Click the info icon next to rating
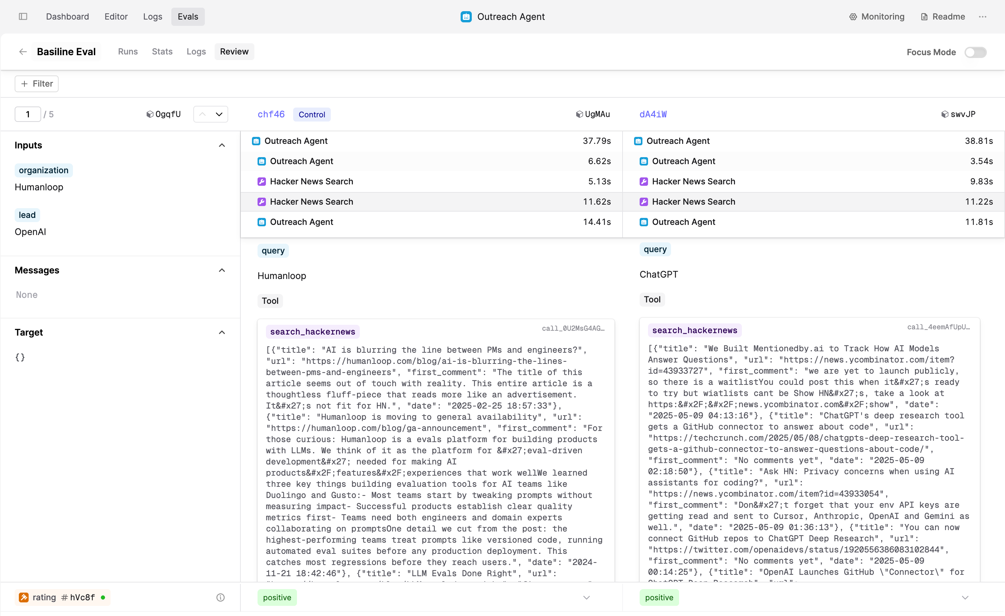1005x616 pixels. coord(220,597)
